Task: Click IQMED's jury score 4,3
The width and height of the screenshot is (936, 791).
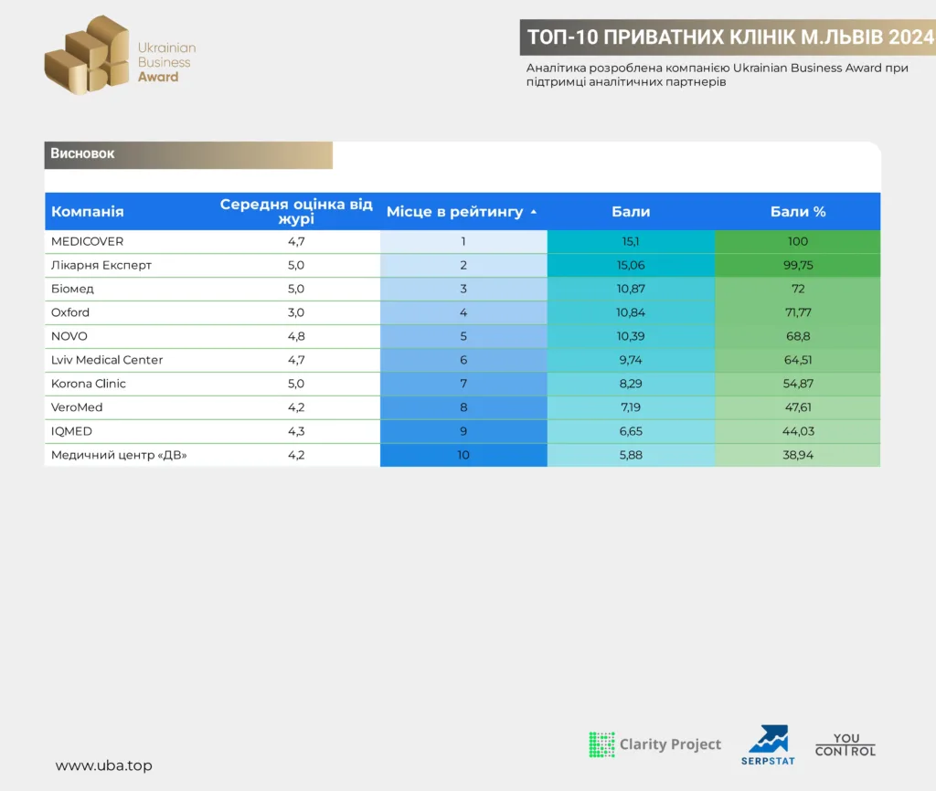Action: [296, 431]
